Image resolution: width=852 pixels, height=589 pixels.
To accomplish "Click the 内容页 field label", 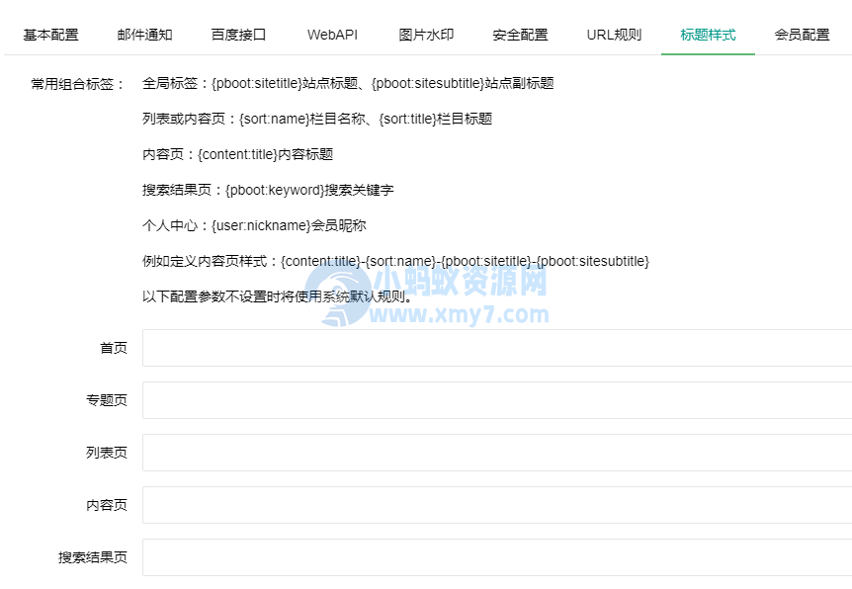I will (107, 505).
